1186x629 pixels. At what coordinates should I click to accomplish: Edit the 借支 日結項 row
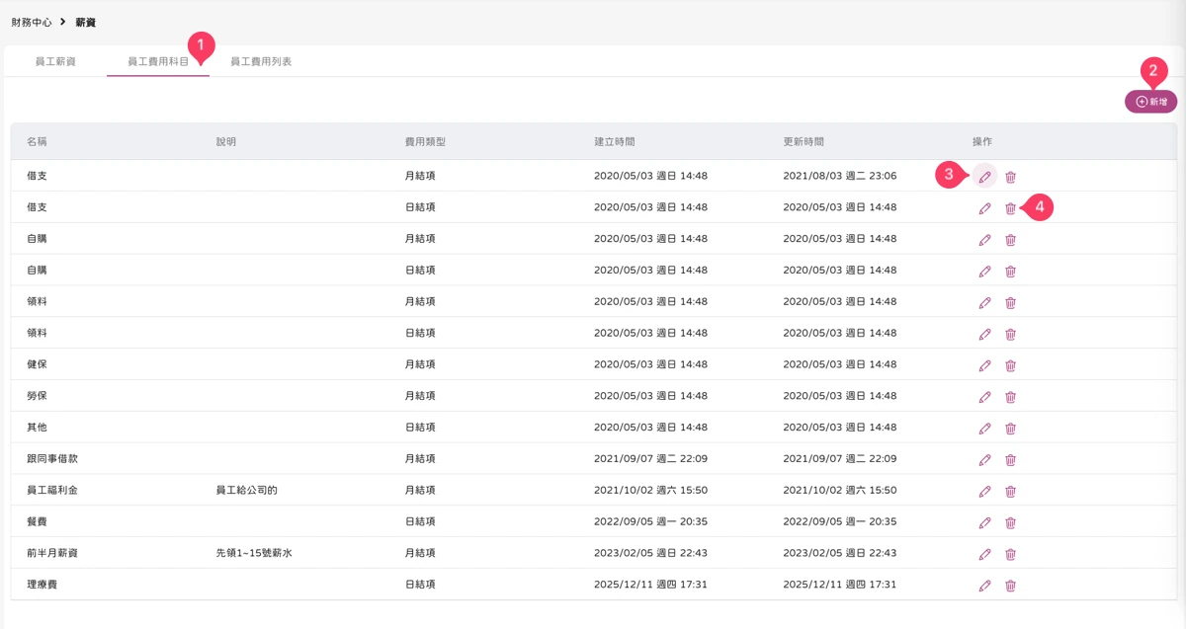click(x=984, y=208)
